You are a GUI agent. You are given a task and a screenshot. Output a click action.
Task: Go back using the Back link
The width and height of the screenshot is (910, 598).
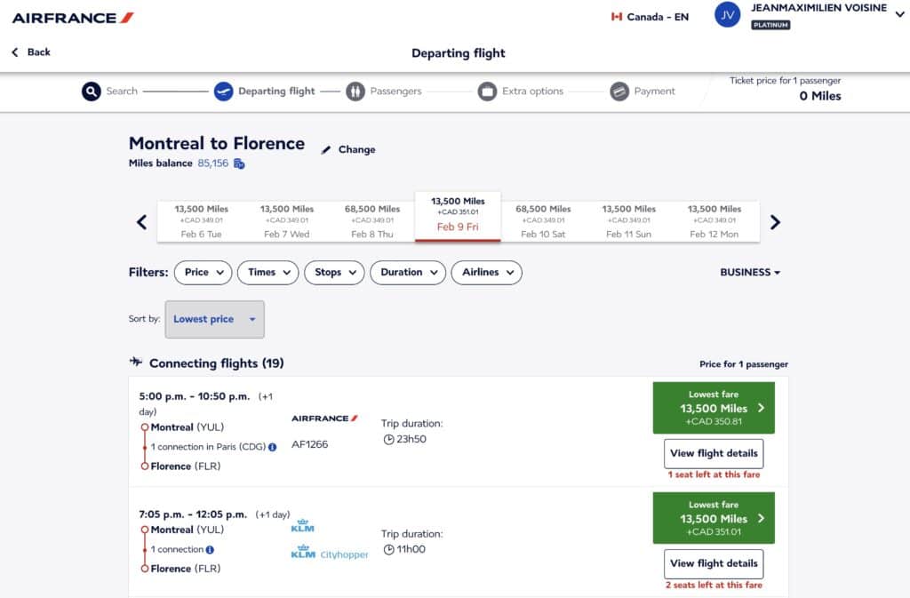(x=31, y=52)
